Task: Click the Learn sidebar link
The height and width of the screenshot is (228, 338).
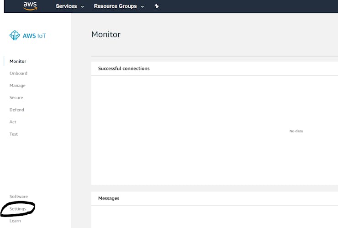Action: click(x=15, y=221)
